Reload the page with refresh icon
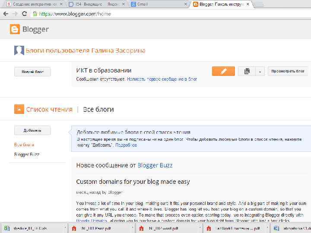311x233 pixels. tap(24, 14)
